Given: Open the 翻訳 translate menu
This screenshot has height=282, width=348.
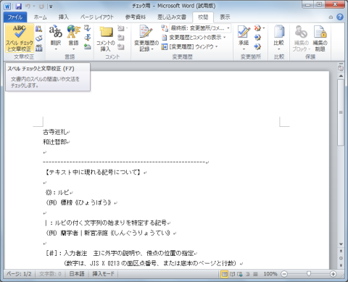Looking at the screenshot, I should pos(56,38).
